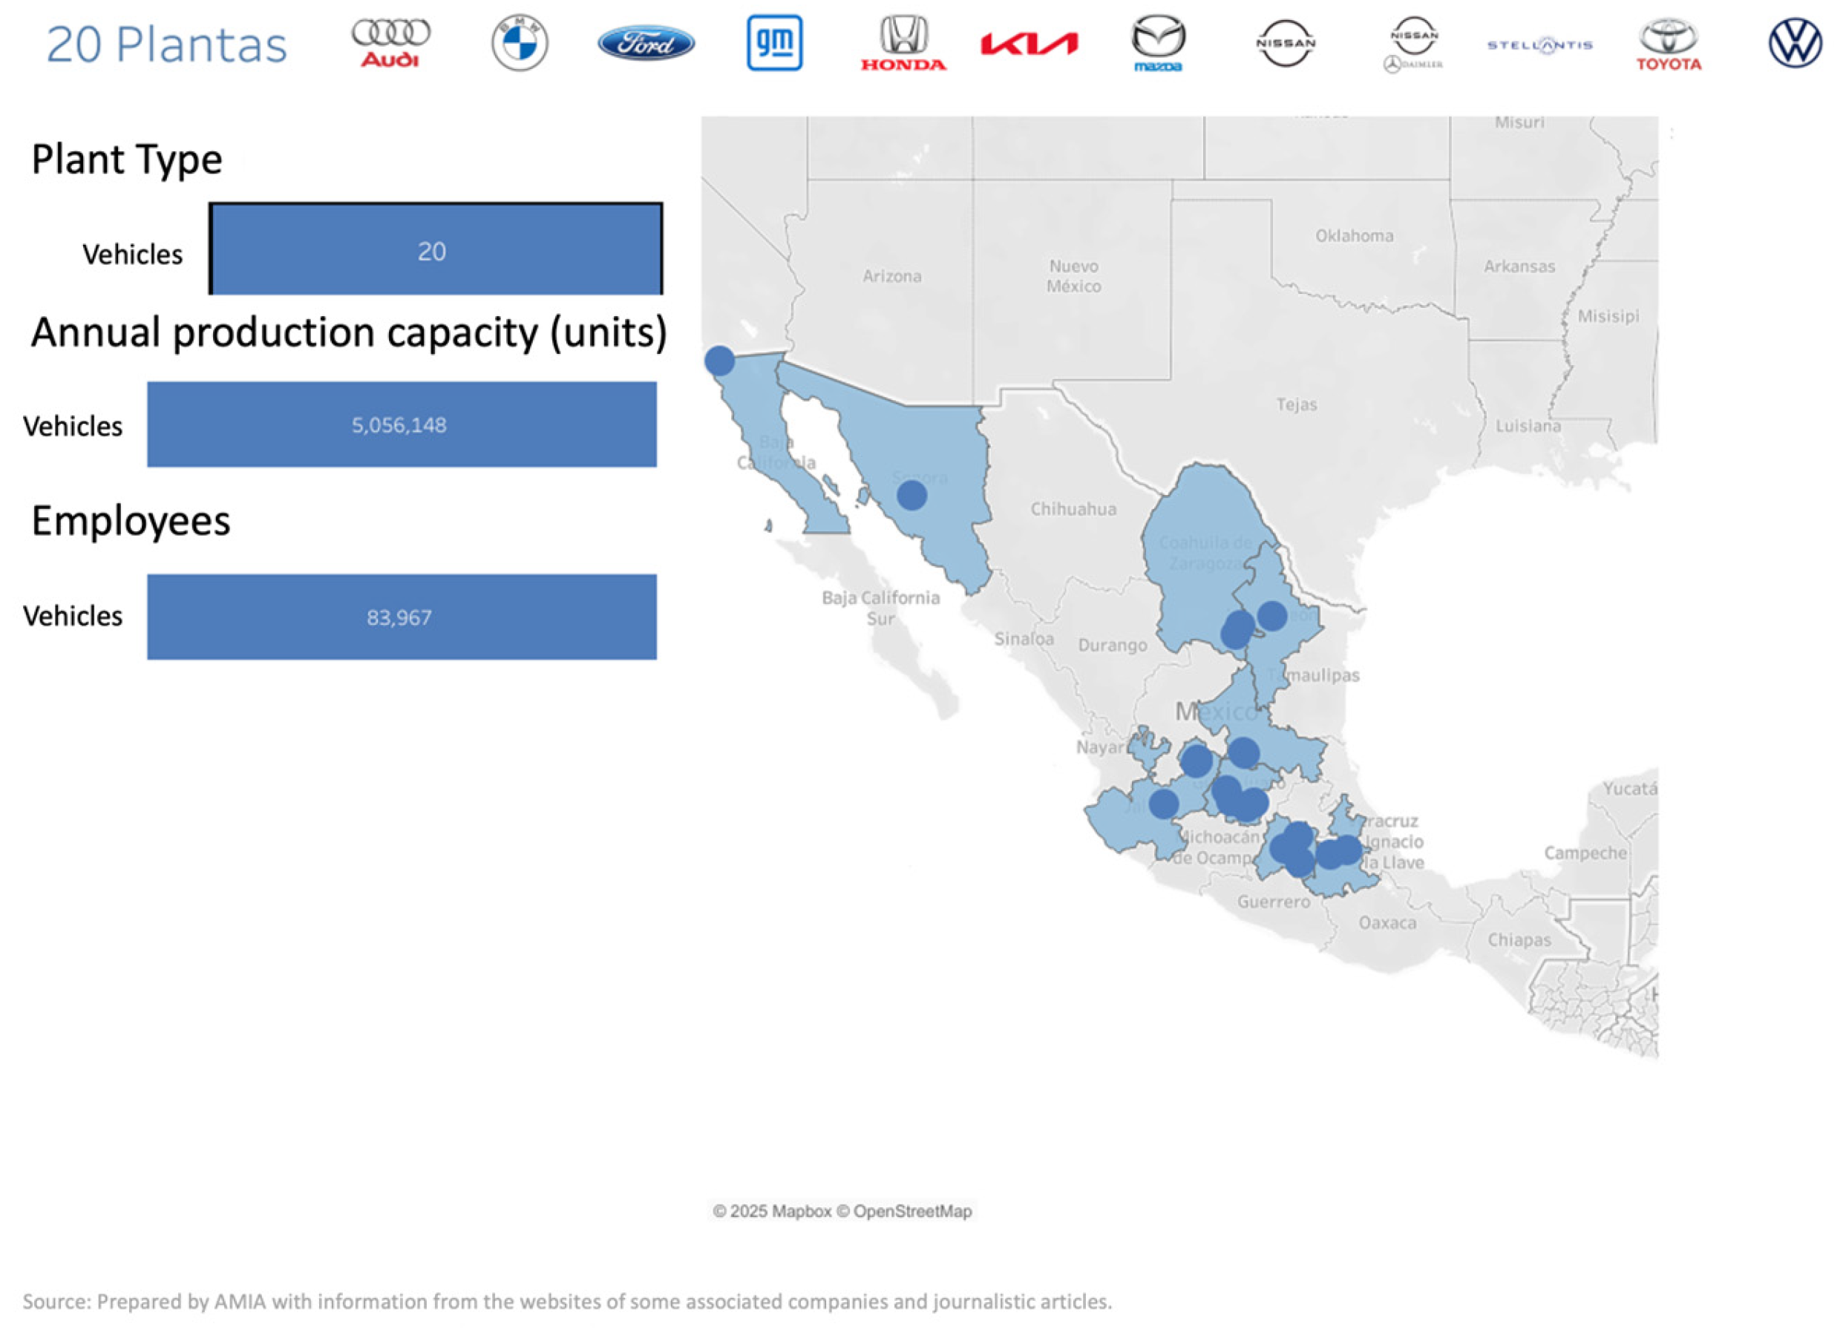
Task: Click the Chihuahua state label on map
Action: click(1073, 509)
